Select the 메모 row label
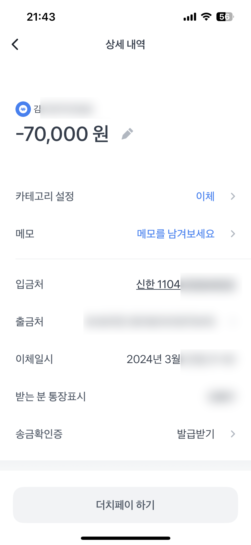Image resolution: width=251 pixels, height=545 pixels. coord(25,234)
